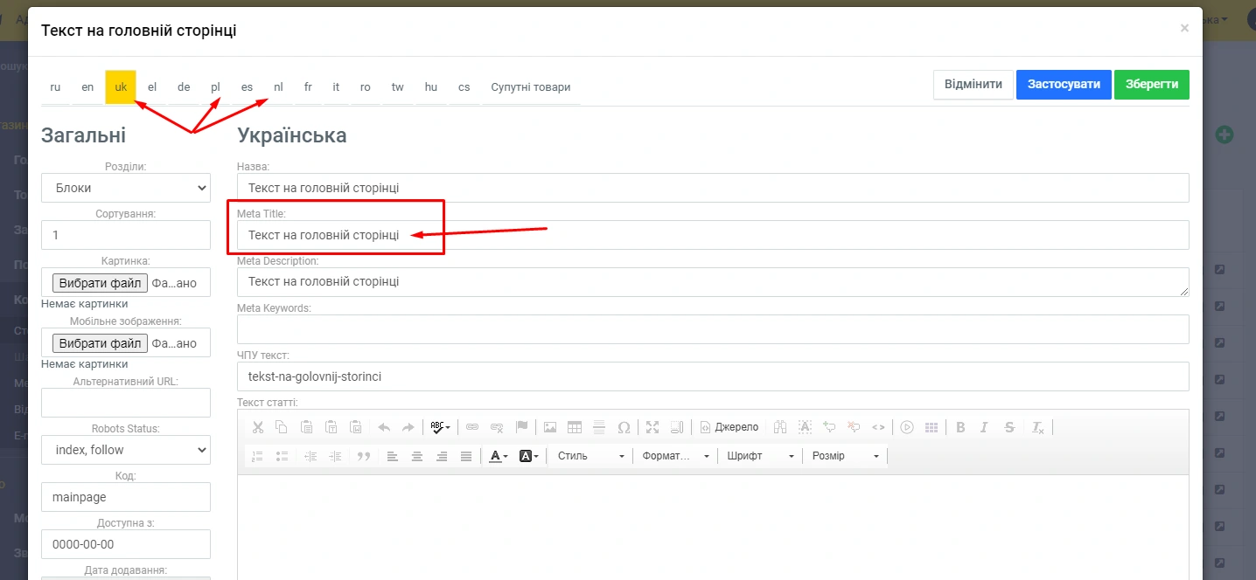1256x580 pixels.
Task: Insert a table in the editor
Action: 575,427
